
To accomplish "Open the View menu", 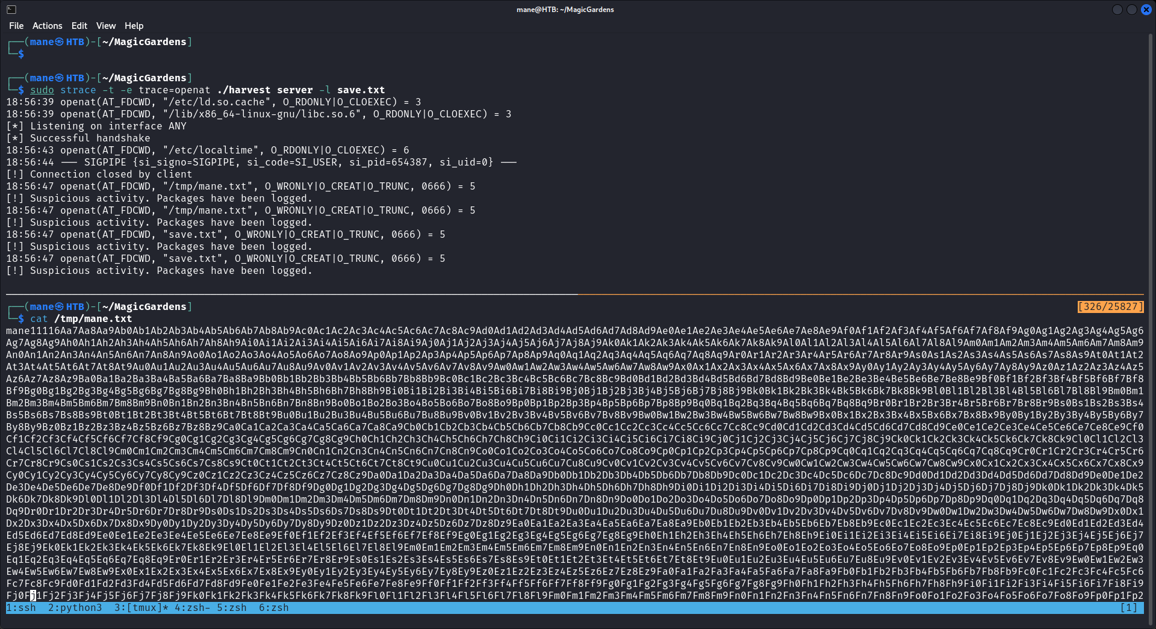I will click(105, 26).
